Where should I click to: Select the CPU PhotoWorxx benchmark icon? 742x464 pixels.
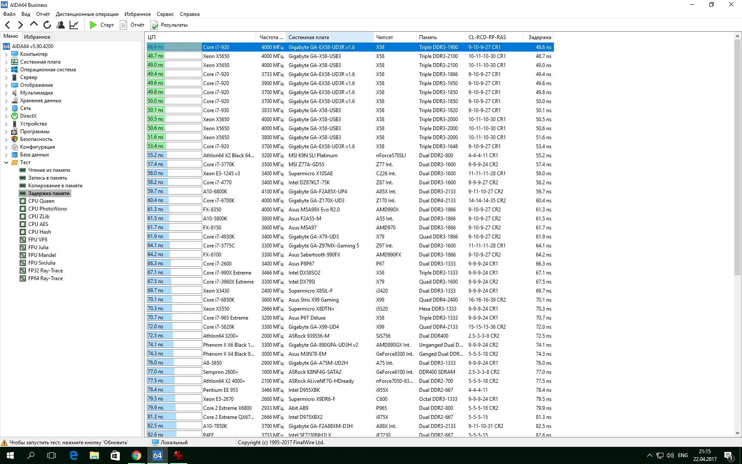[23, 209]
